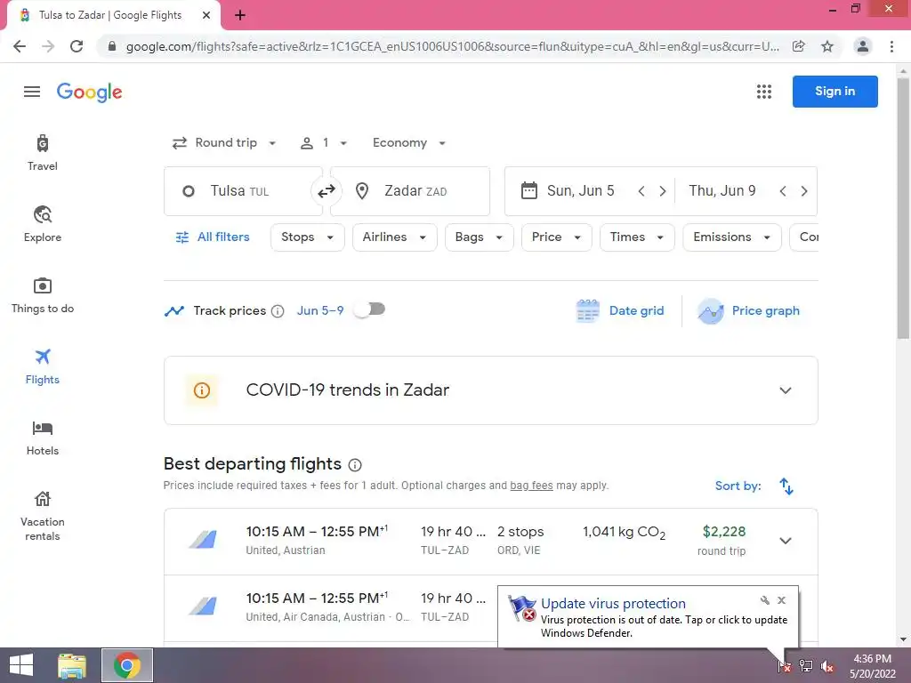
Task: Click Chrome icon on the taskbar
Action: (127, 665)
